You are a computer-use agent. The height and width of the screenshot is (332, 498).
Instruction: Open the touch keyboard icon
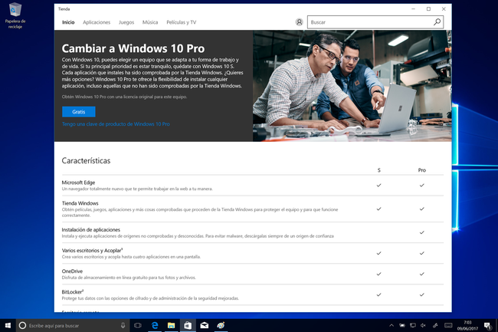pyautogui.click(x=448, y=325)
